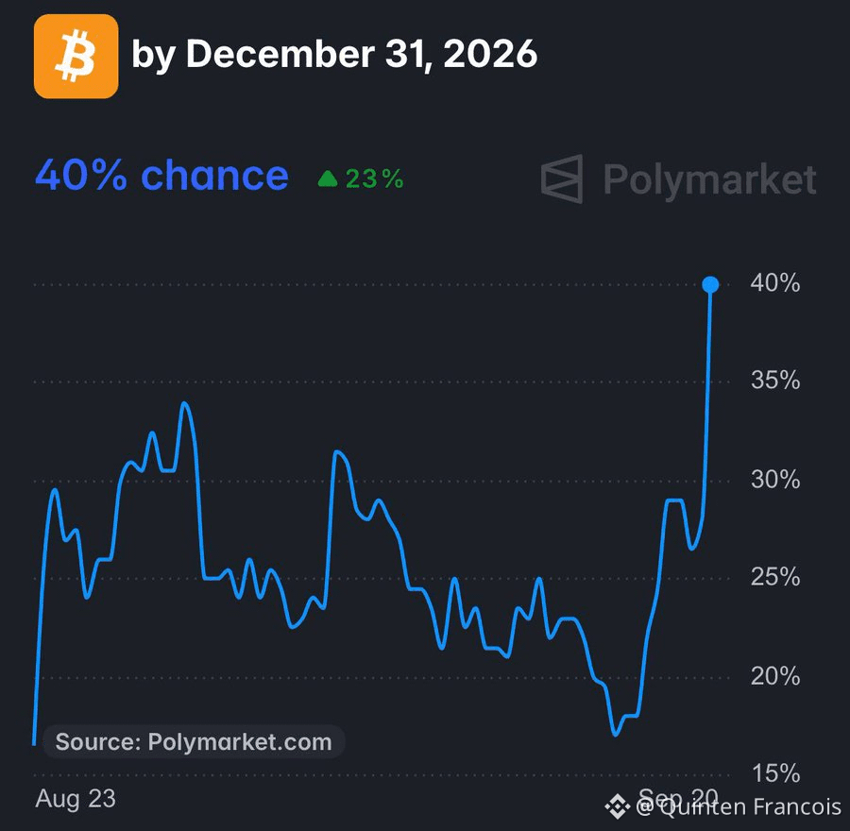The image size is (850, 831).
Task: Click the Polymarket watermark logo icon
Action: (x=562, y=178)
